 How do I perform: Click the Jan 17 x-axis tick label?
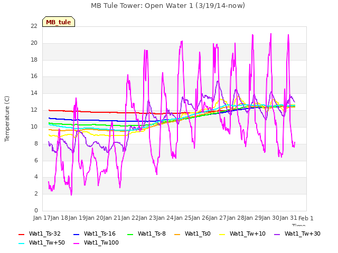tap(42, 218)
